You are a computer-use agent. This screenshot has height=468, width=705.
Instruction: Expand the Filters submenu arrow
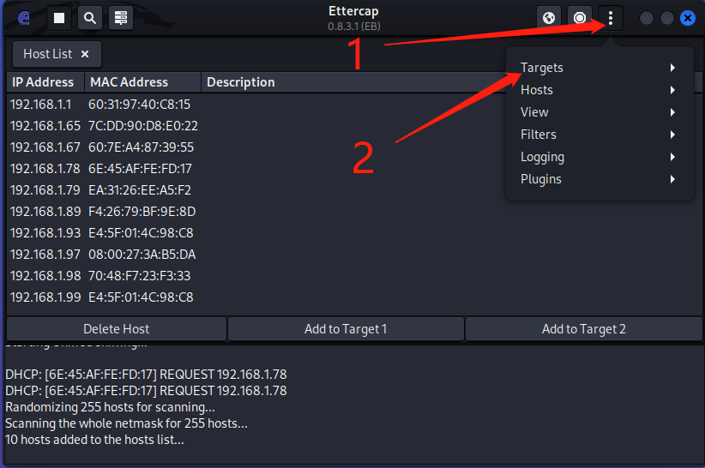pos(672,135)
